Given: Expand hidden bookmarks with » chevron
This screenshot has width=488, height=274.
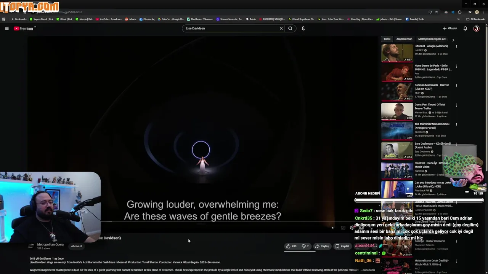Looking at the screenshot, I should click(x=459, y=19).
